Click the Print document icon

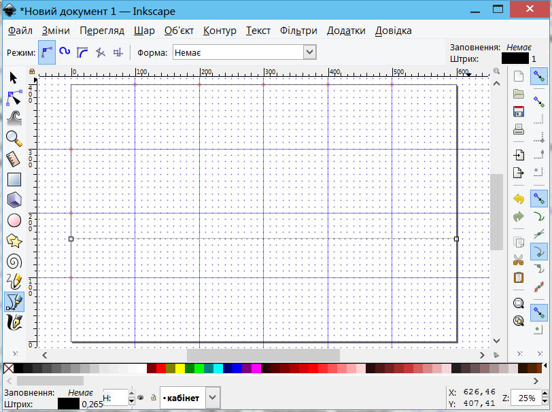519,129
